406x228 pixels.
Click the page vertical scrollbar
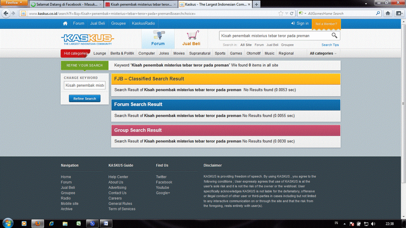403,103
